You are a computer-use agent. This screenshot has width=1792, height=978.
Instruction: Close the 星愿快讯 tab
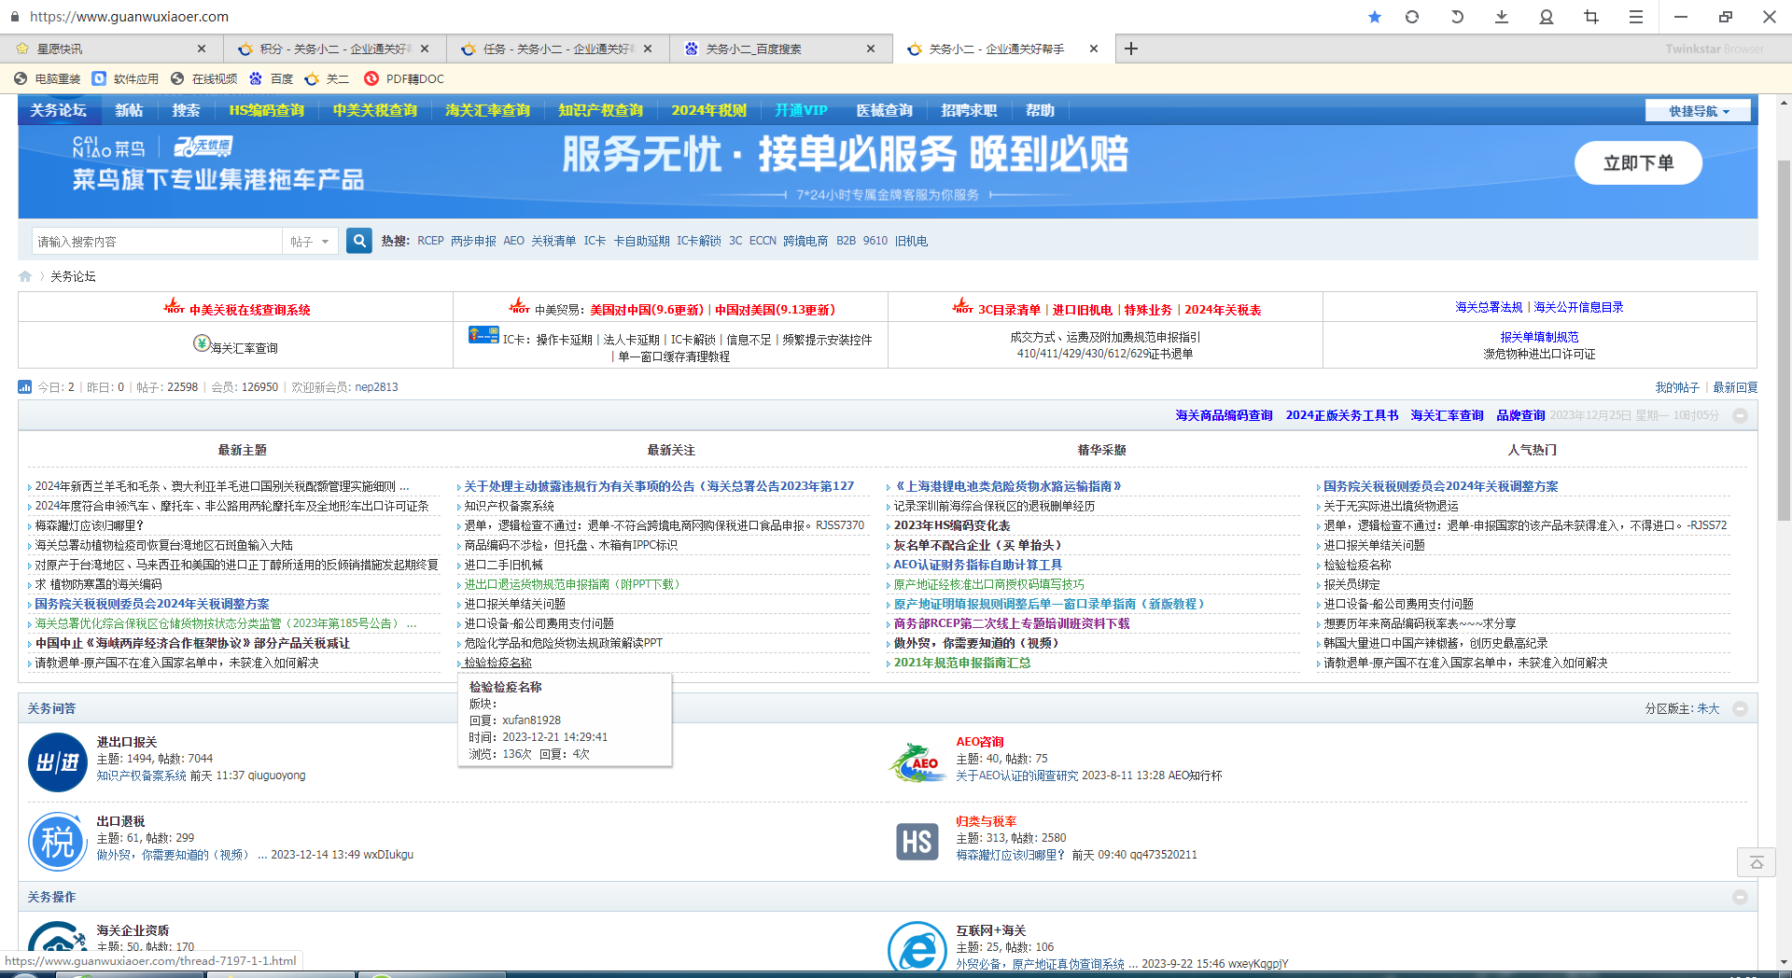(x=202, y=49)
